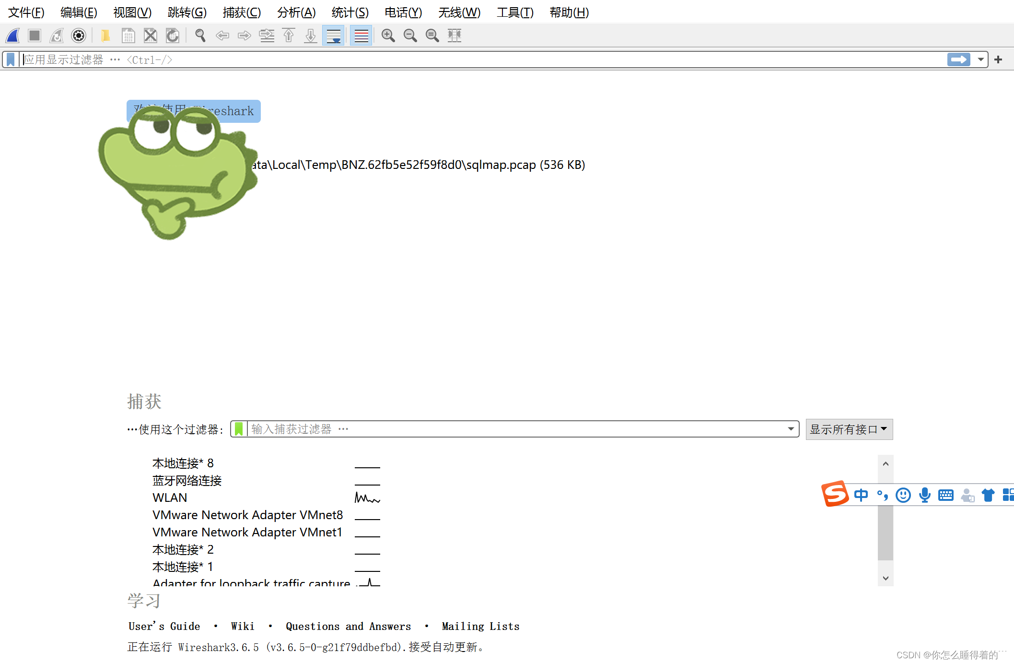The width and height of the screenshot is (1014, 664).
Task: Open the 编辑(E) menu
Action: pos(79,12)
